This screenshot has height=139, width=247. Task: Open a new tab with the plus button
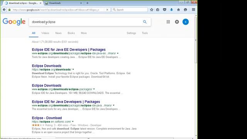88,3
